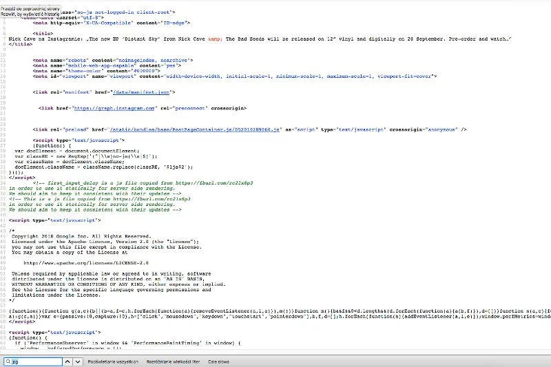The image size is (551, 367).
Task: Open the /data/manifest.json link
Action: coord(141,92)
